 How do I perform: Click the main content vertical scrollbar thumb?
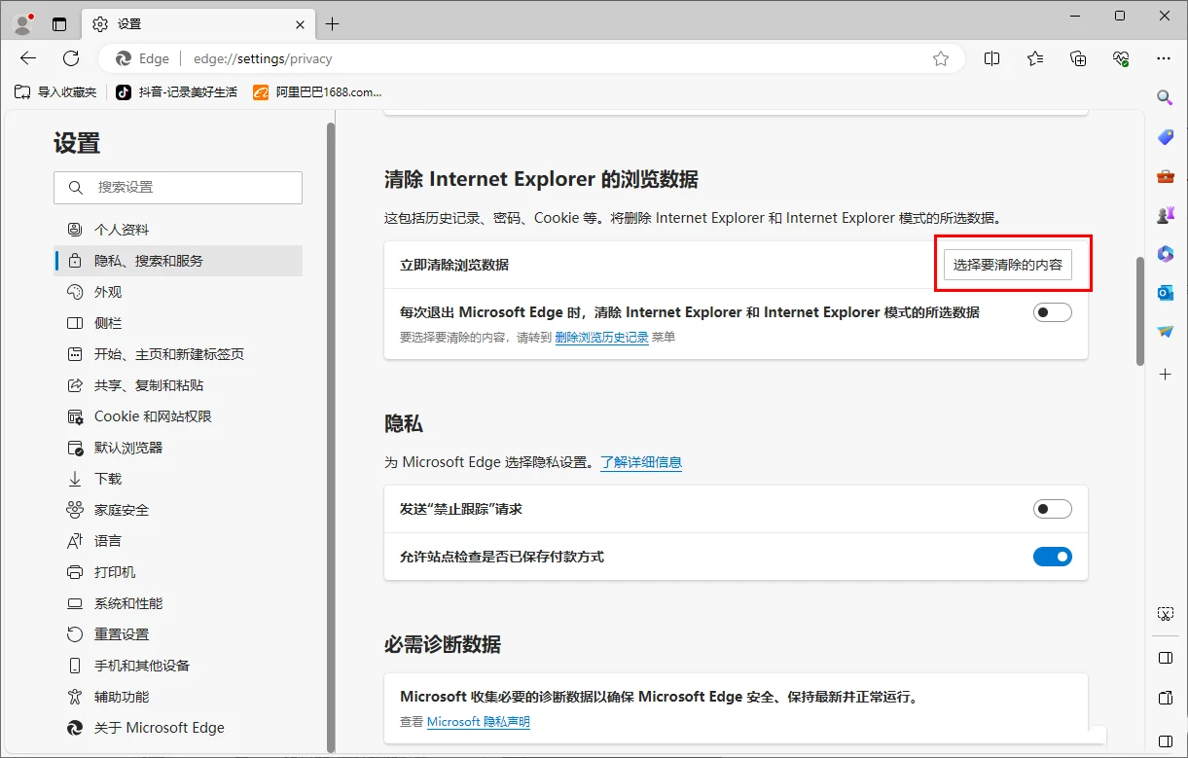1140,311
